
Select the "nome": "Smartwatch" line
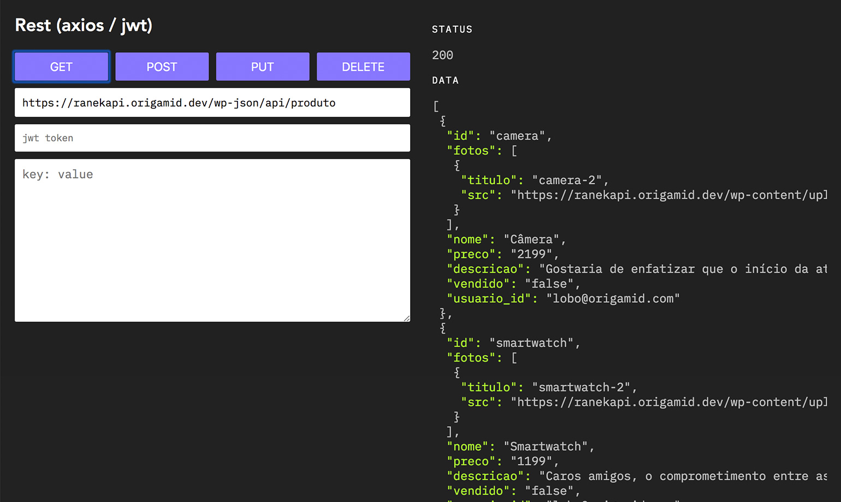pyautogui.click(x=520, y=446)
